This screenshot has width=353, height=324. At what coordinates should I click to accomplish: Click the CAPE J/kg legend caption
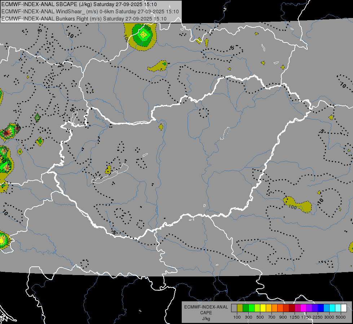206,313
